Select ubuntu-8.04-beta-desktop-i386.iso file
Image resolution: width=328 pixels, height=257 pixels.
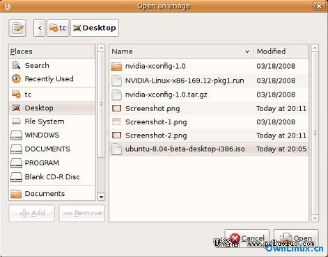coord(209,149)
